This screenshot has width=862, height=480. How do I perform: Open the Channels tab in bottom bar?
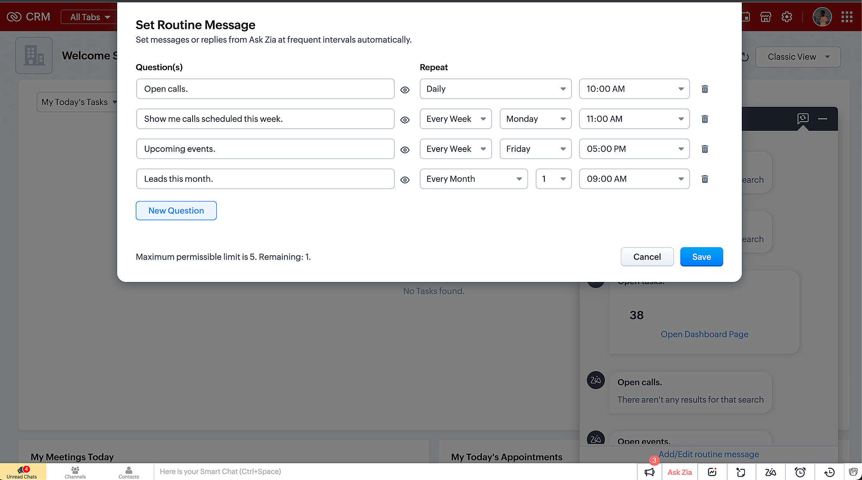pyautogui.click(x=75, y=472)
